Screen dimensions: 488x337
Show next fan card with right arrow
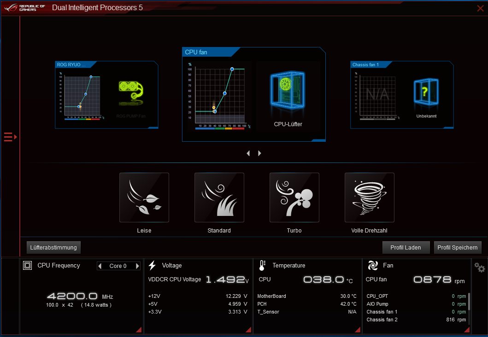tap(259, 153)
